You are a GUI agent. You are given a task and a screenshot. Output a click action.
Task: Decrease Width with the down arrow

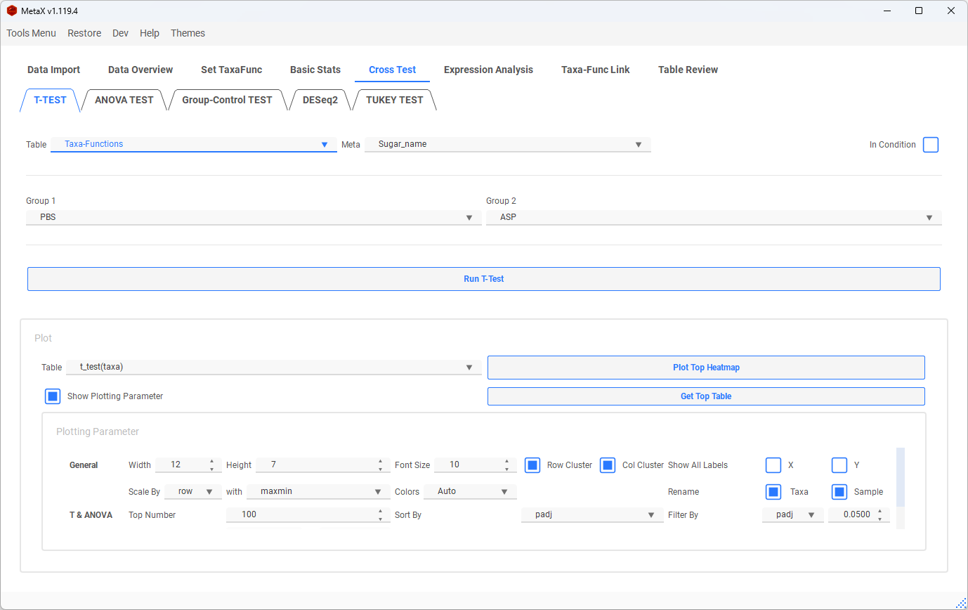(211, 469)
